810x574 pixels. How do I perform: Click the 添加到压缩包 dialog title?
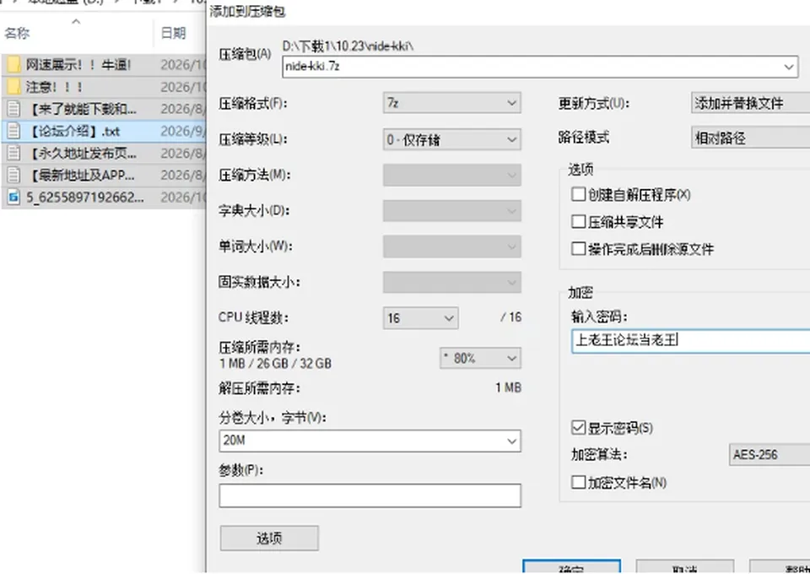pyautogui.click(x=247, y=11)
